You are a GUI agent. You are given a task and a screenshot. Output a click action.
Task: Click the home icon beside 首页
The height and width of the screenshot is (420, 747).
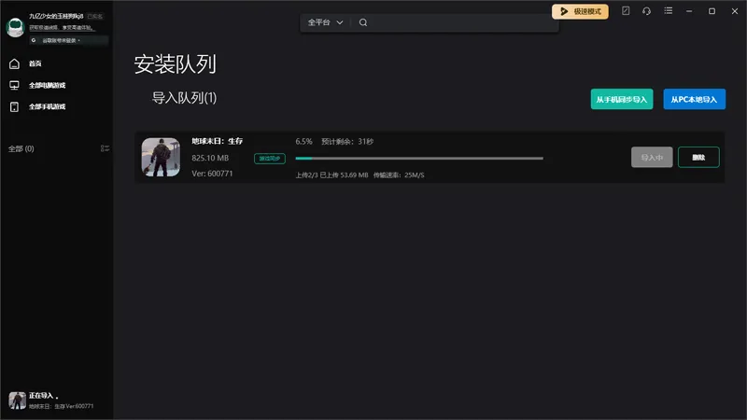click(14, 63)
